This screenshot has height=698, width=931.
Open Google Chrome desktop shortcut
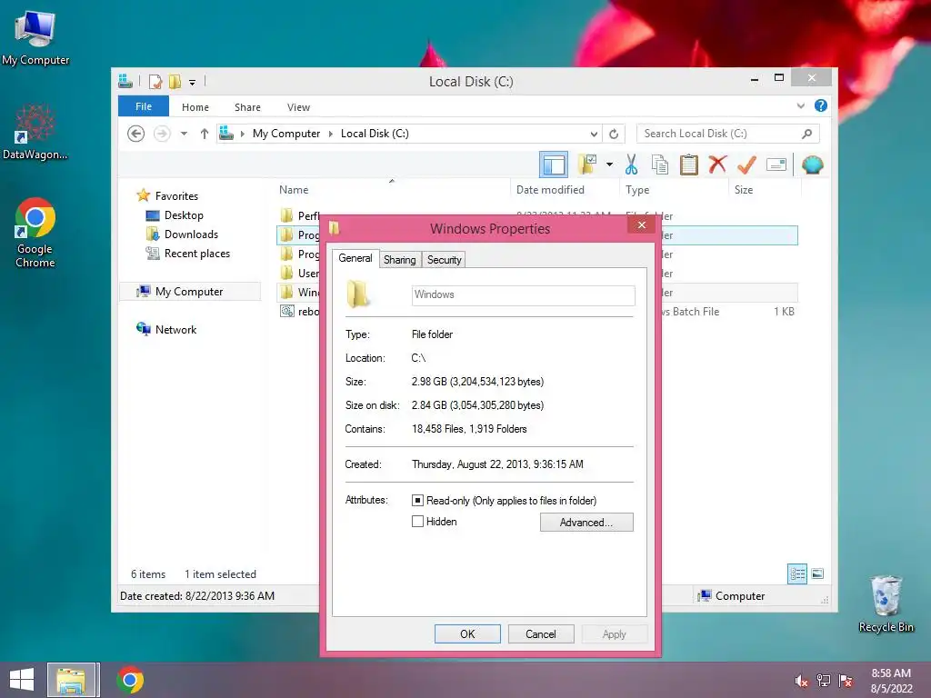(x=35, y=233)
